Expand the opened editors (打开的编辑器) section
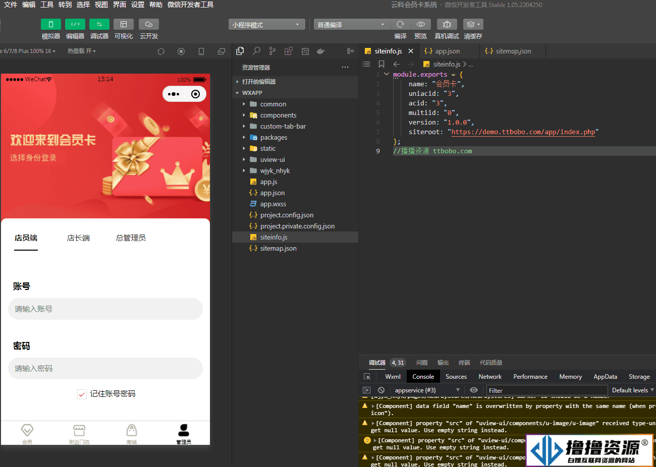The width and height of the screenshot is (656, 467). (x=295, y=82)
